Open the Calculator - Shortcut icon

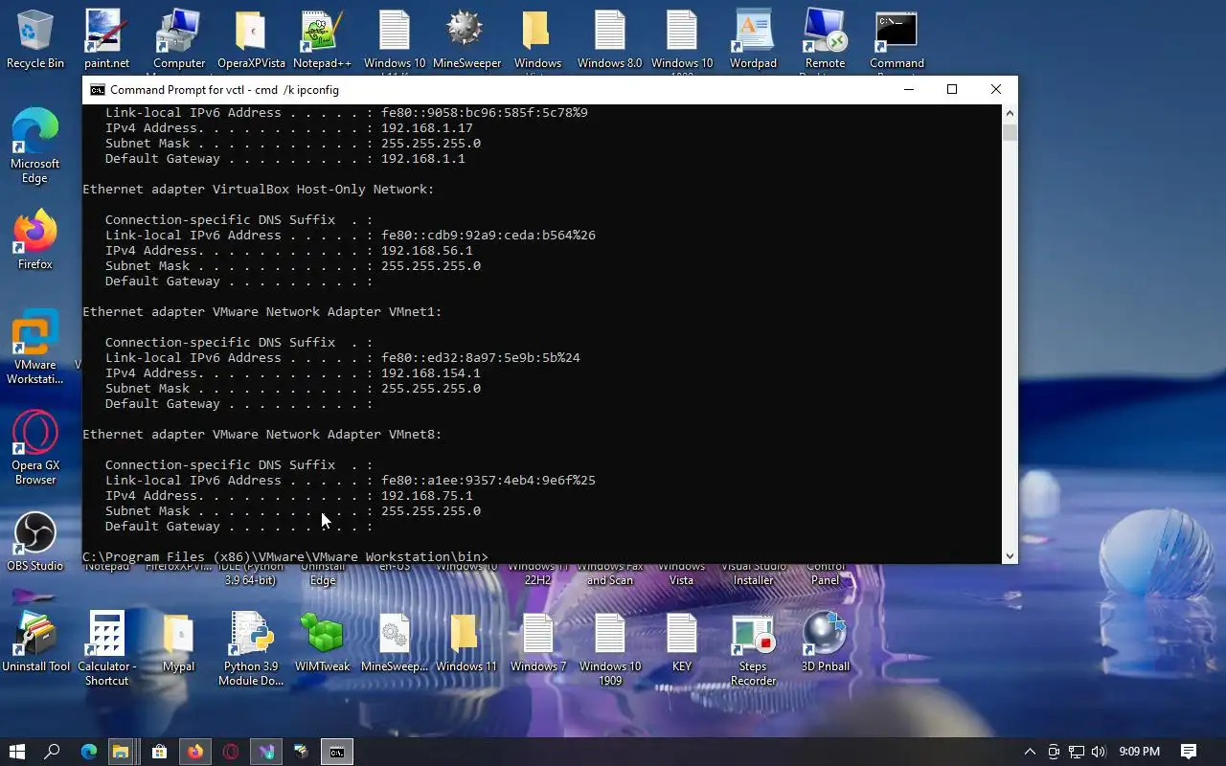[106, 648]
